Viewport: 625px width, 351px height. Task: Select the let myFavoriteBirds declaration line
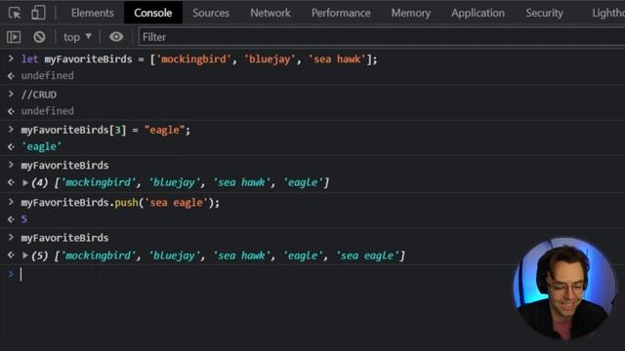199,59
